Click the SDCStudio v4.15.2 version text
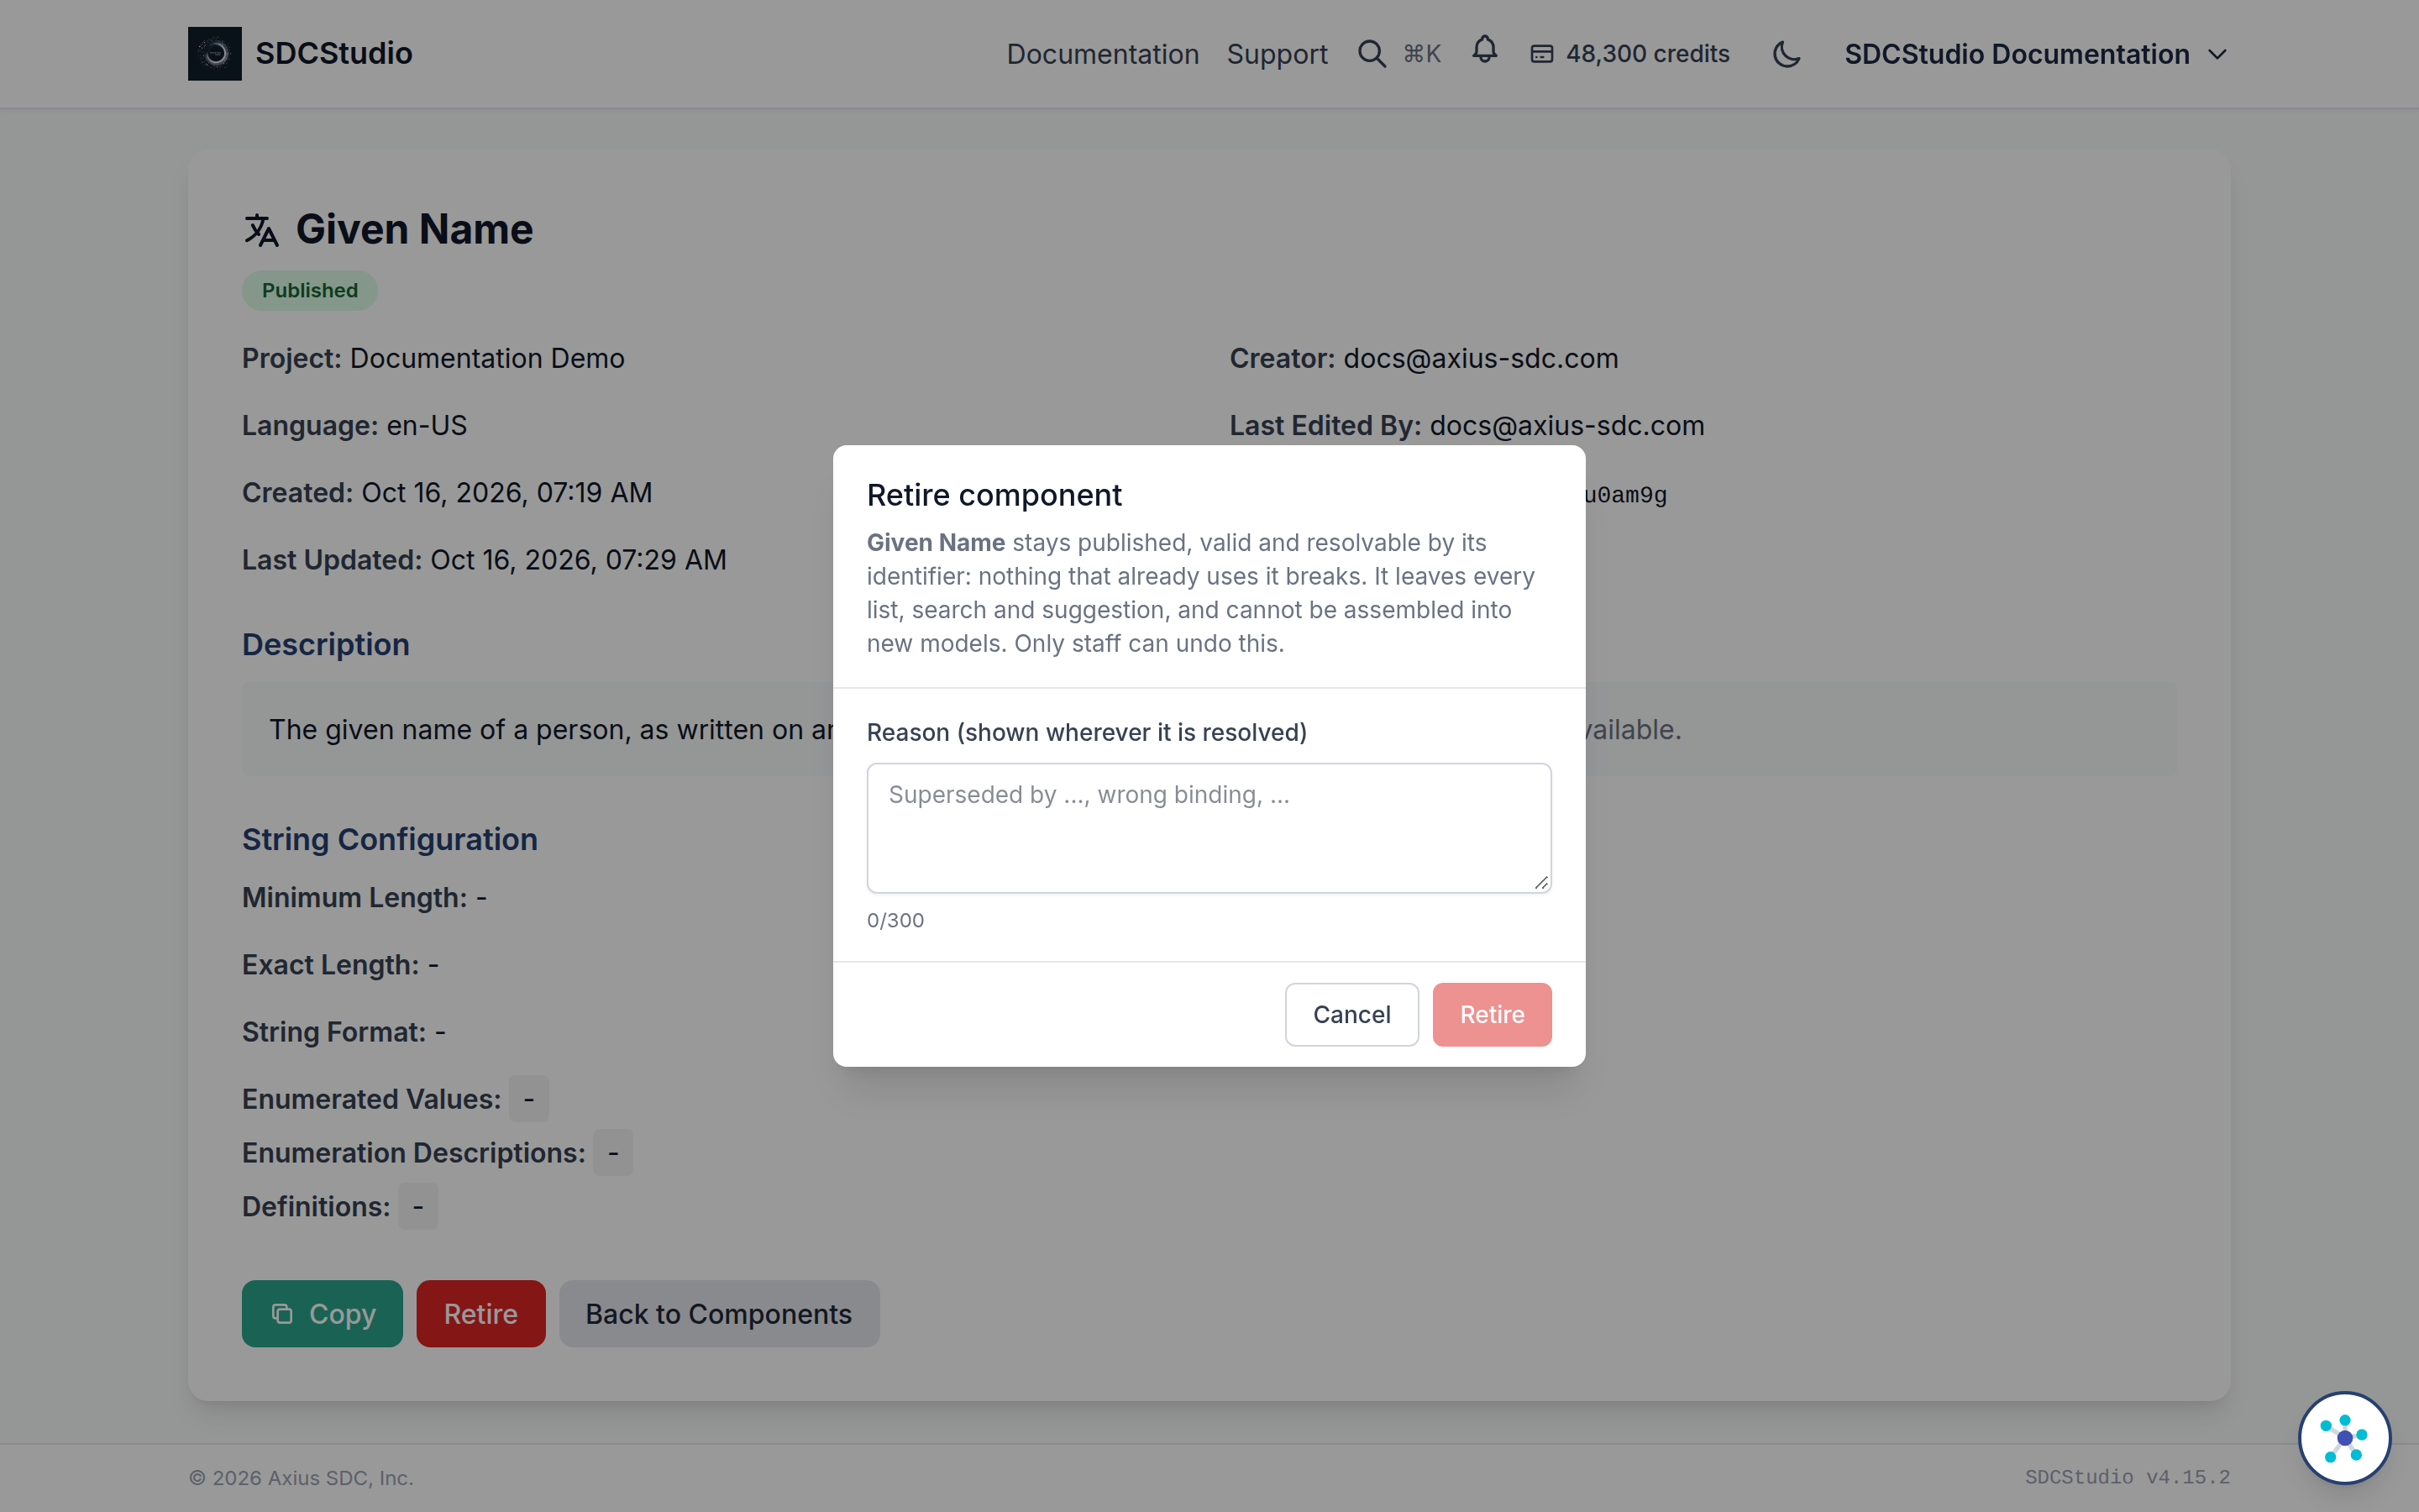The image size is (2419, 1512). [x=2127, y=1477]
